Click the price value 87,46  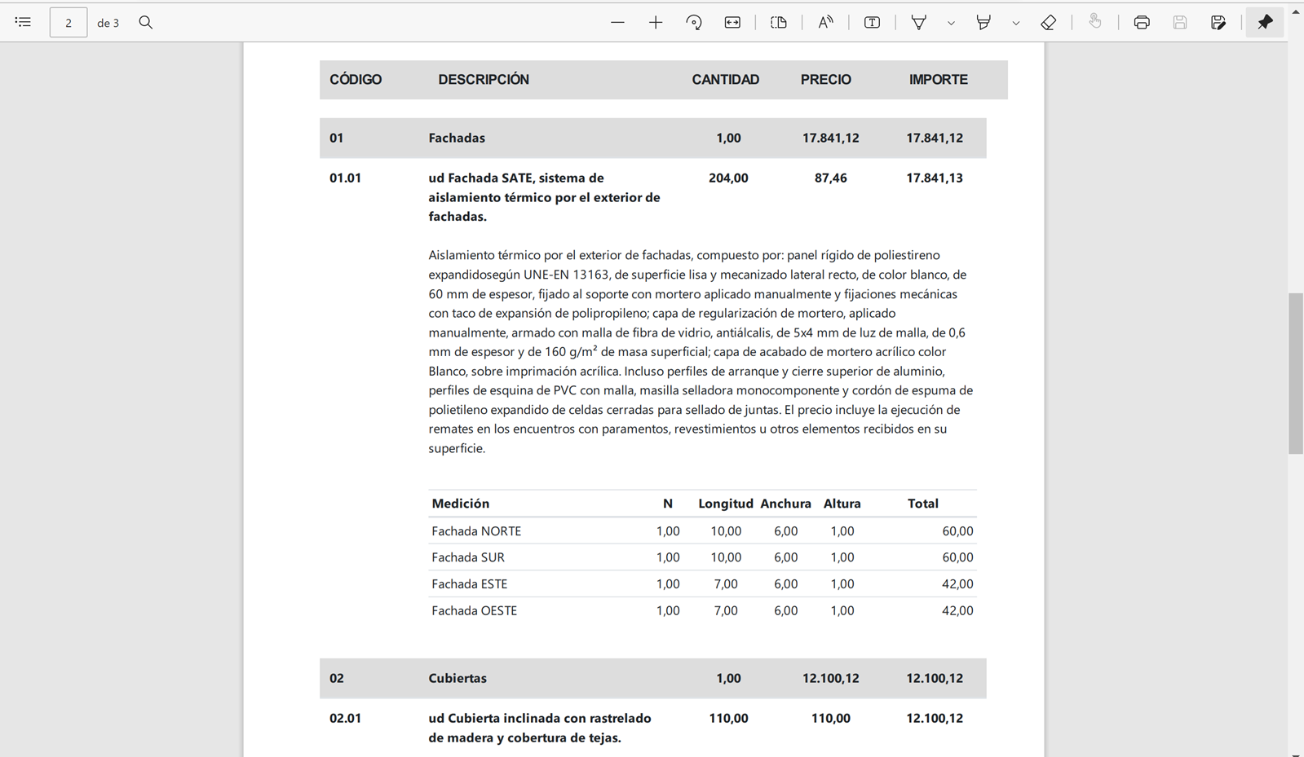pos(831,178)
